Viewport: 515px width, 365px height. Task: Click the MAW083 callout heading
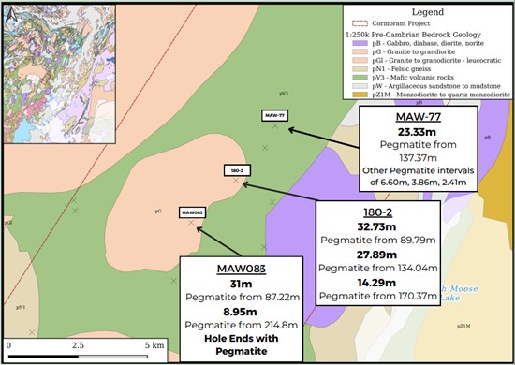click(242, 269)
